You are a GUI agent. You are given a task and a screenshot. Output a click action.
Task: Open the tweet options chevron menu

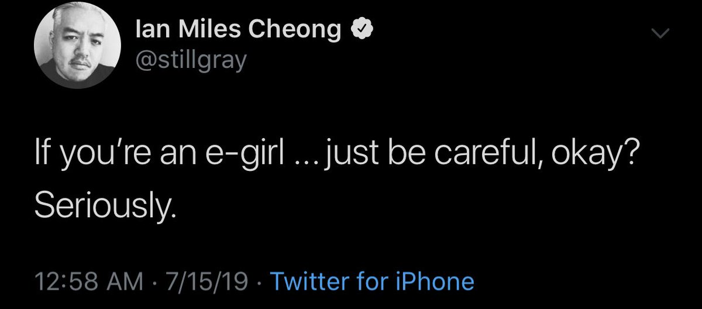[660, 36]
